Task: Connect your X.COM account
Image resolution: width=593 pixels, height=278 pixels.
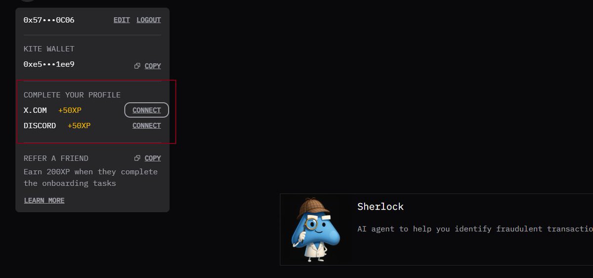Action: pyautogui.click(x=147, y=110)
